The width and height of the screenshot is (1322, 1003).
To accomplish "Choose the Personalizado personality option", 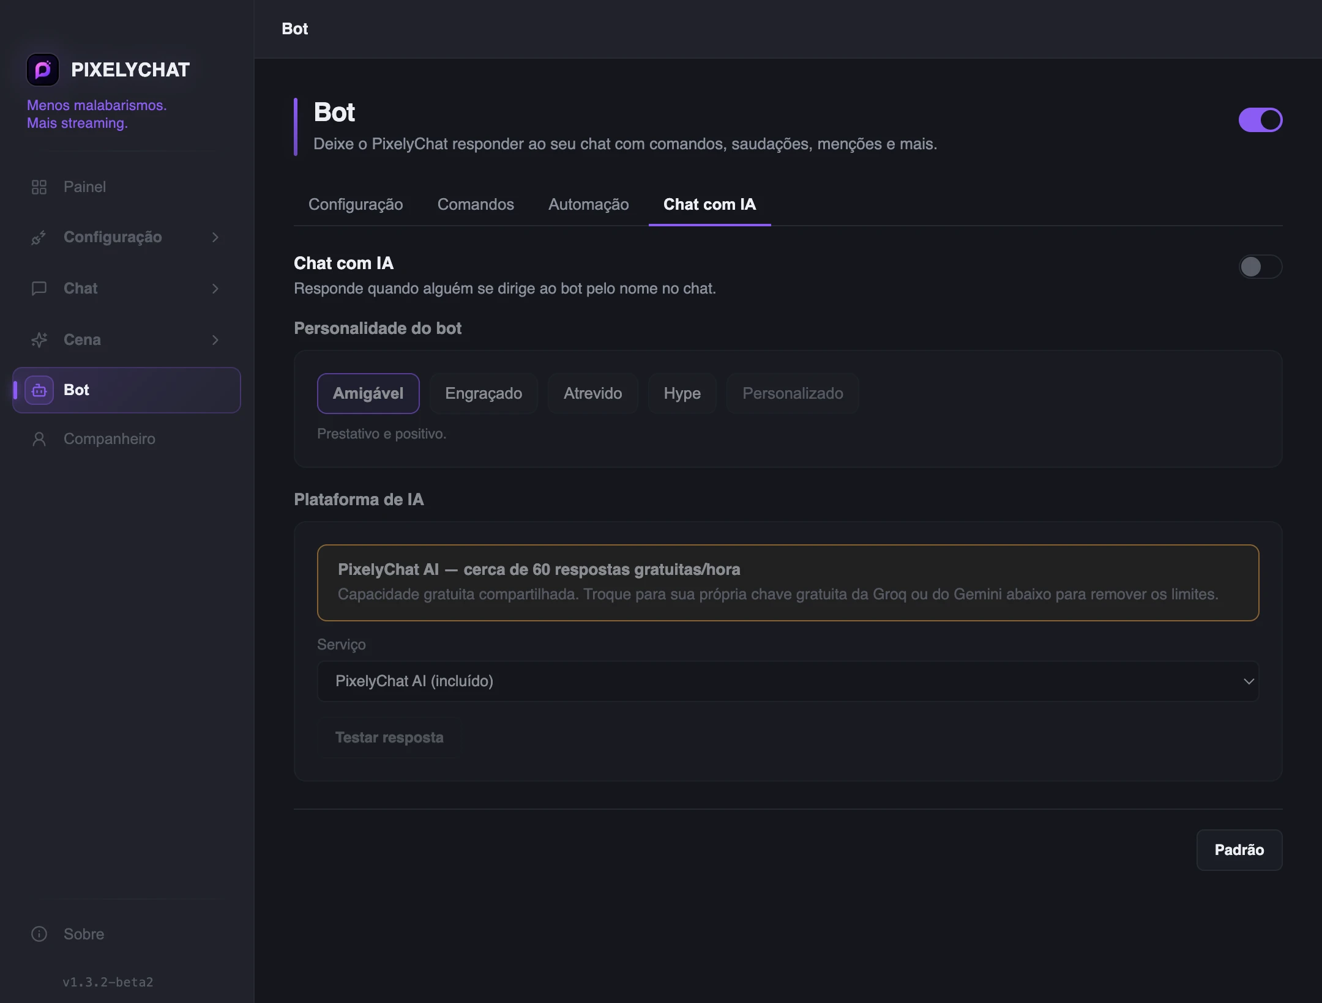I will pos(793,393).
